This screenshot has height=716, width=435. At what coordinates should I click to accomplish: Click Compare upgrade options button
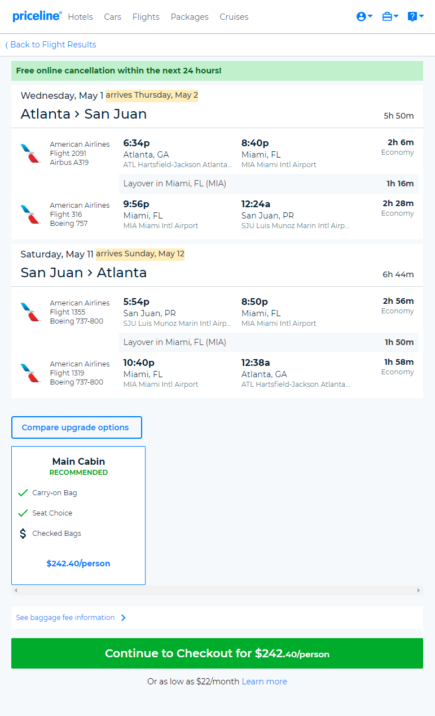(77, 427)
